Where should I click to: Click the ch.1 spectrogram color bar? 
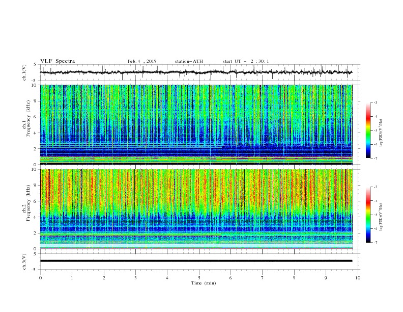click(368, 131)
